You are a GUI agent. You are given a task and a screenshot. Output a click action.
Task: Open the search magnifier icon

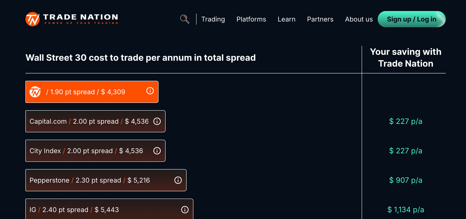[x=185, y=19]
